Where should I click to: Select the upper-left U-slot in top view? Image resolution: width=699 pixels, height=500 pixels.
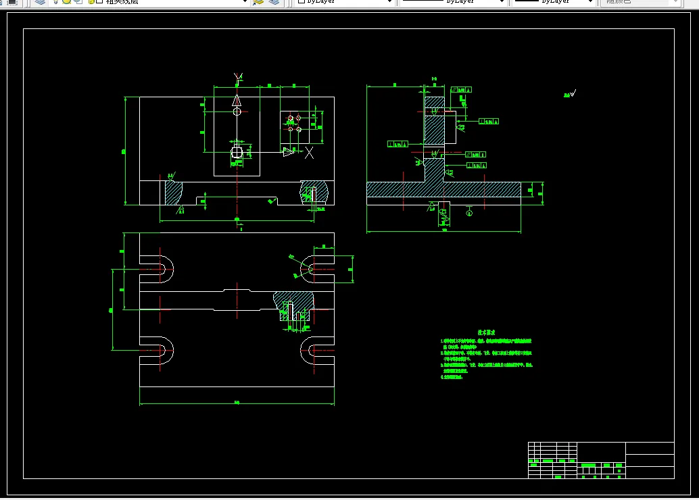point(156,269)
